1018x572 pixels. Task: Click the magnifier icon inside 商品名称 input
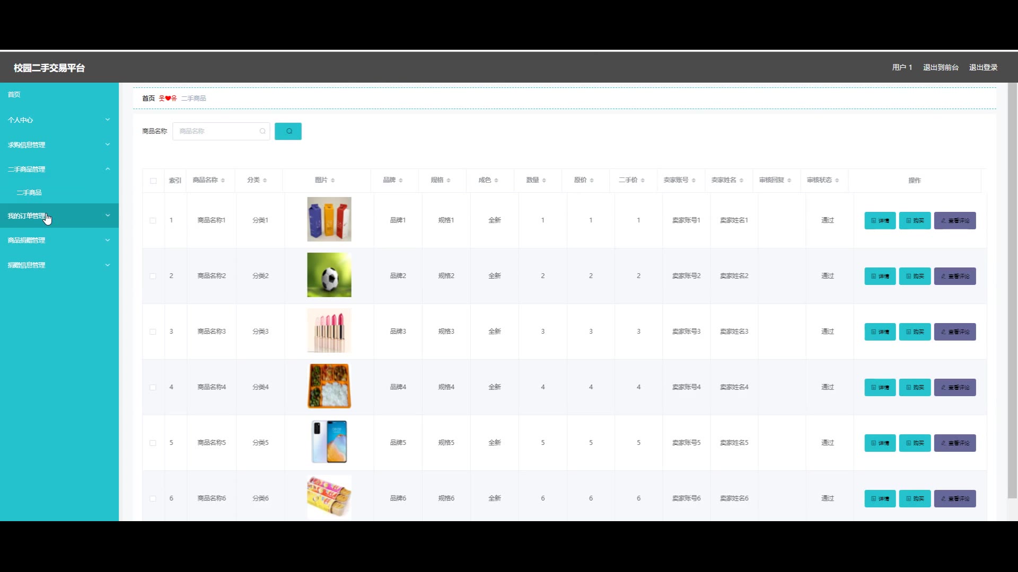tap(262, 131)
